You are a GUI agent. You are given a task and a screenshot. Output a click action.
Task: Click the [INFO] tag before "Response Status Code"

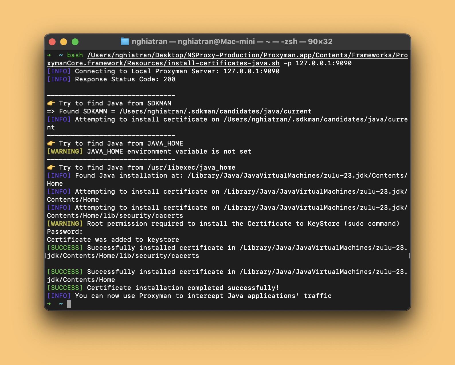[x=59, y=79]
